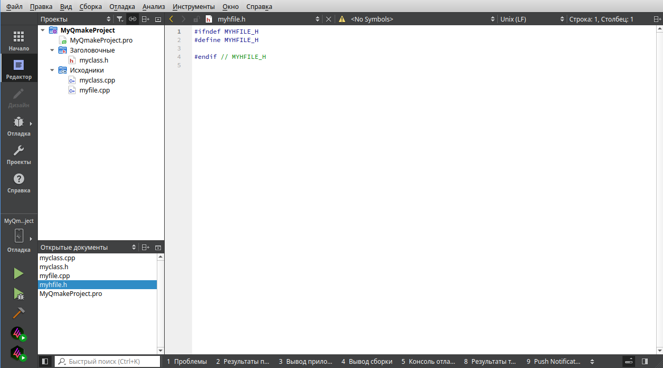Toggle the right sidebar button in status bar

645,361
